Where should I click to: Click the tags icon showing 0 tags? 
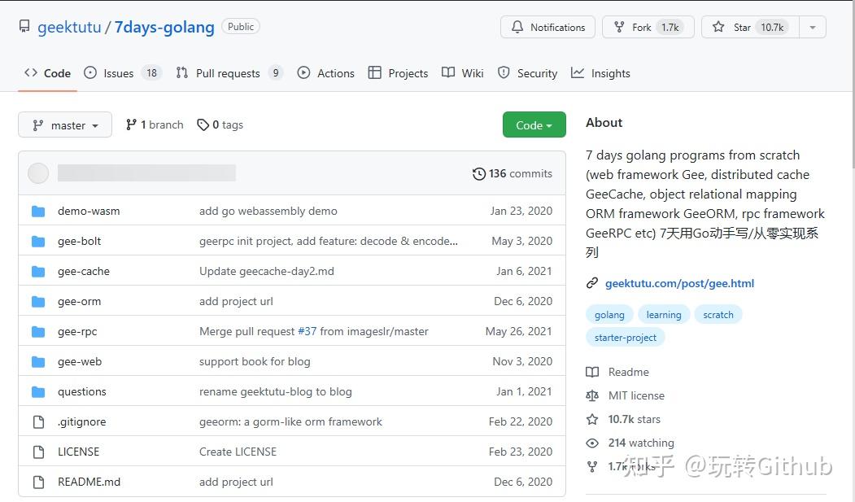pyautogui.click(x=203, y=124)
